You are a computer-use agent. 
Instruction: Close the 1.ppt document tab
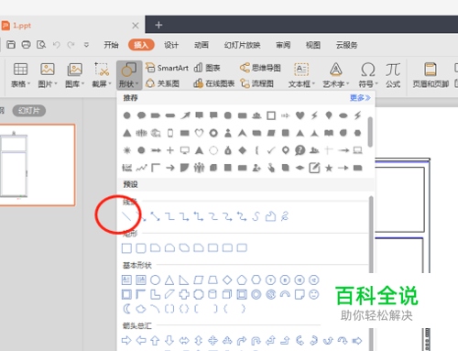coord(136,26)
